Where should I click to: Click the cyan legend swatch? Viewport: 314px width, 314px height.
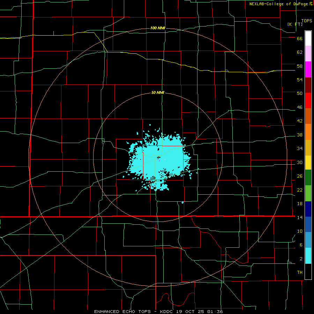point(308,255)
